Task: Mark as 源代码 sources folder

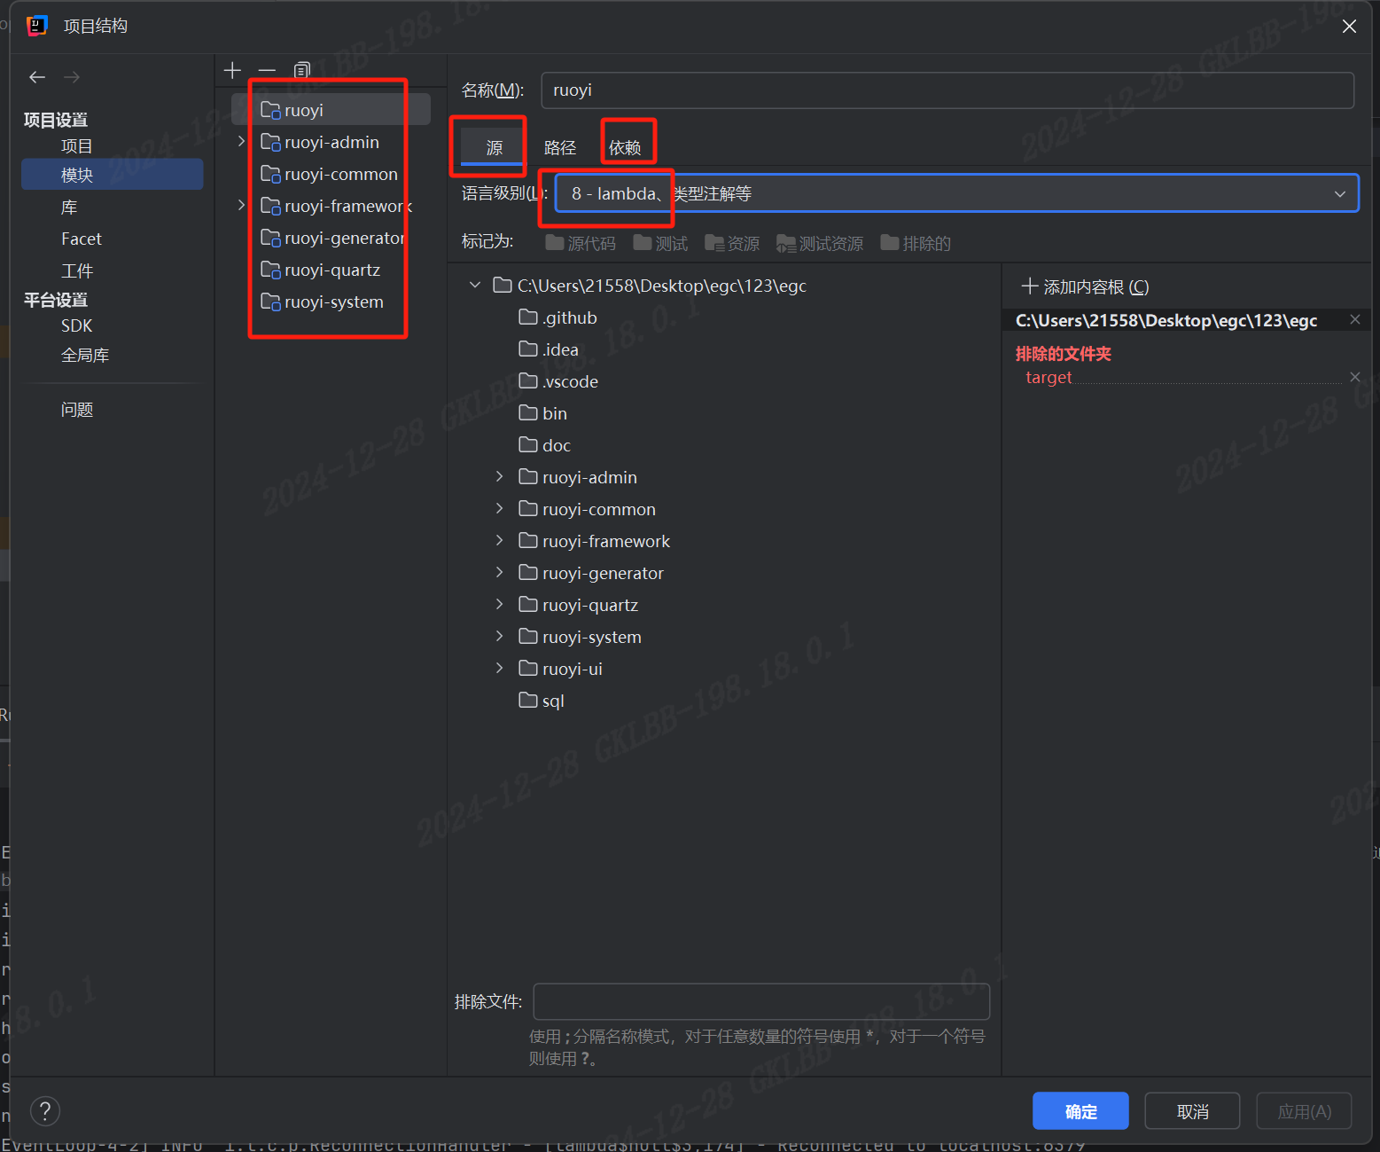Action: tap(581, 243)
